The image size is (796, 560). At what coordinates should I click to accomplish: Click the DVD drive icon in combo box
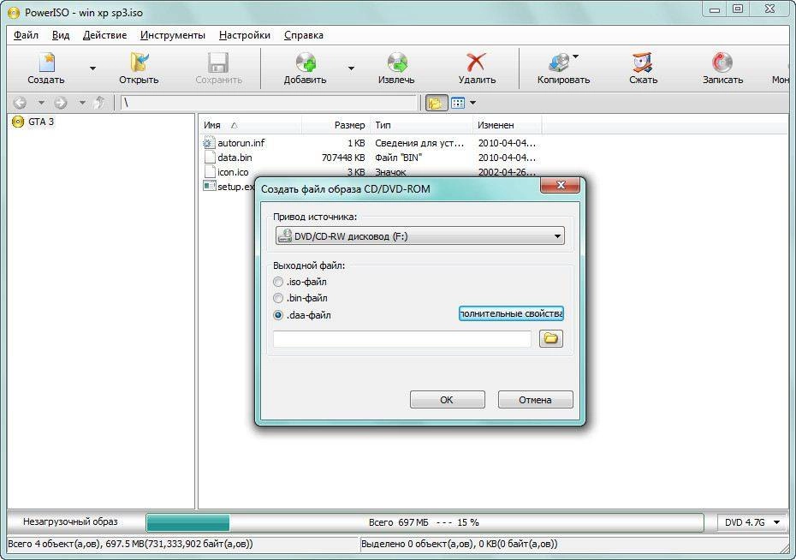pos(285,236)
